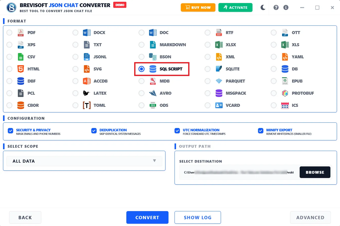Click the PROTOBUF colorful hexagon icon

[285, 93]
